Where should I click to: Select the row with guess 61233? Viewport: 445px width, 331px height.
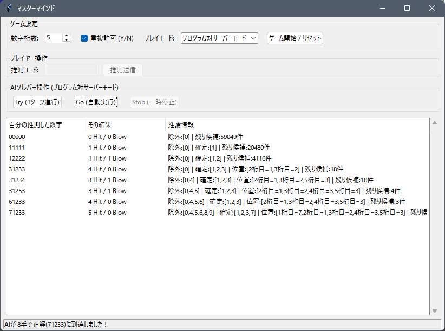click(218, 202)
